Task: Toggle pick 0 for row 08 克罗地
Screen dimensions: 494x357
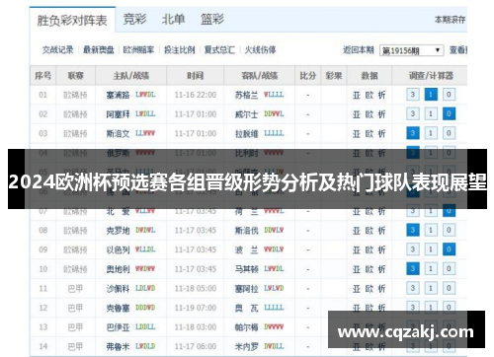Action: click(x=449, y=230)
